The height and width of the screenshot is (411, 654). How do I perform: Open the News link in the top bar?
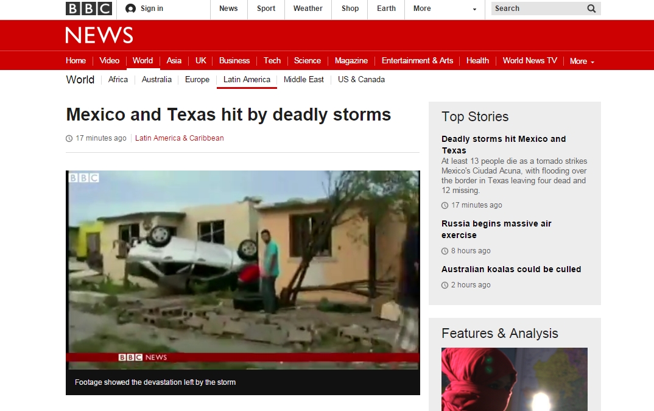tap(228, 9)
